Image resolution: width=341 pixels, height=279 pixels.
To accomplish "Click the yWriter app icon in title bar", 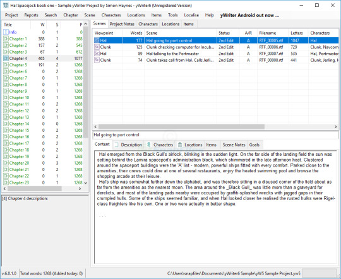I will [6, 5].
